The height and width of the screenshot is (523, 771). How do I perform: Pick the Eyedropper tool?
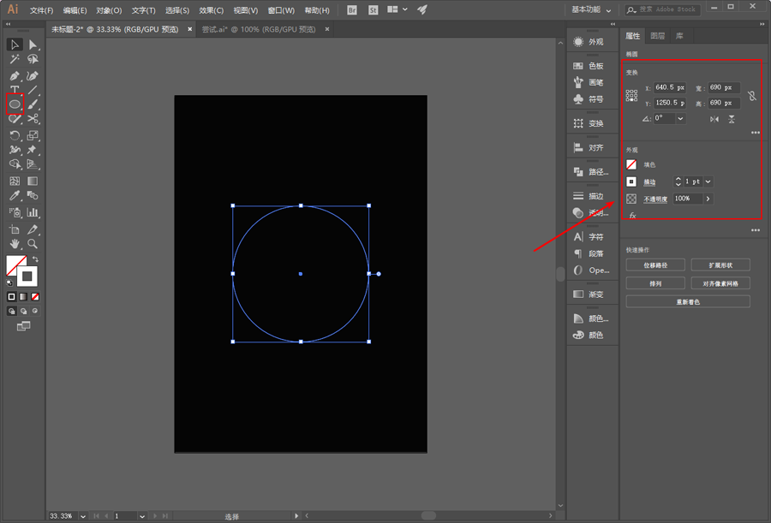coord(15,196)
